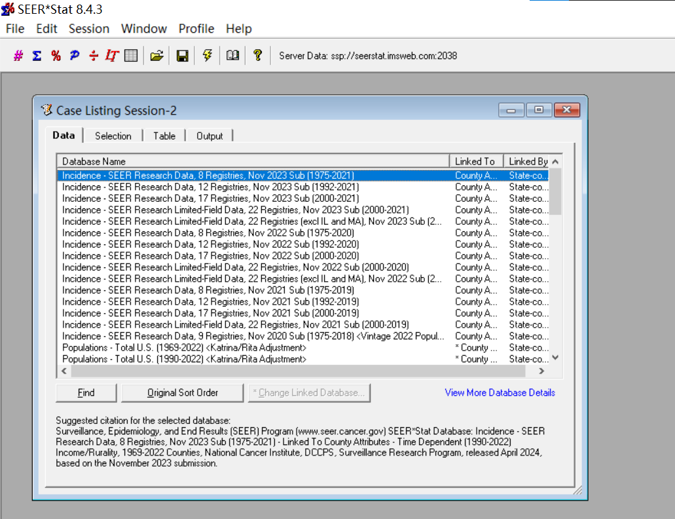675x519 pixels.
Task: Click the Save floppy disk icon
Action: [x=183, y=56]
